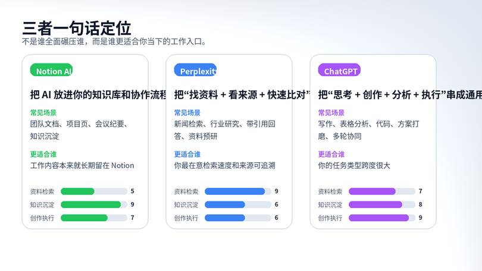The width and height of the screenshot is (482, 271).
Task: Click the Notion AI 资料检索 progress bar
Action: click(94, 191)
